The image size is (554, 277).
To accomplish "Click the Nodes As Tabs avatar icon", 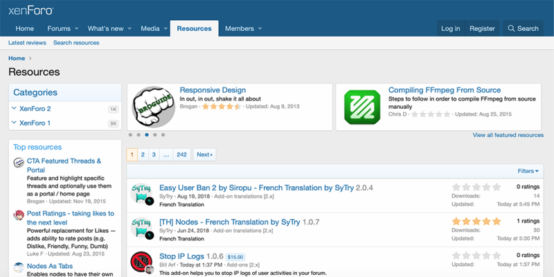I will [x=19, y=268].
